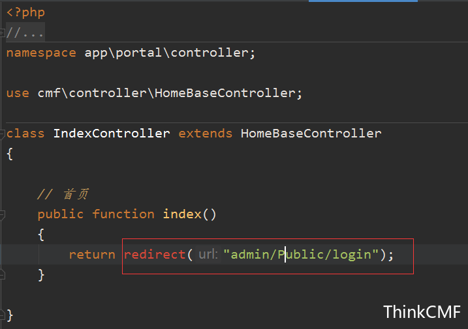This screenshot has width=468, height=329.
Task: Collapse the index function fold marker
Action: (3, 214)
